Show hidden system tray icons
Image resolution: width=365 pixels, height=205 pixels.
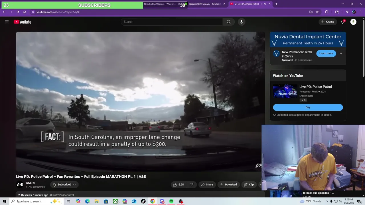(327, 201)
